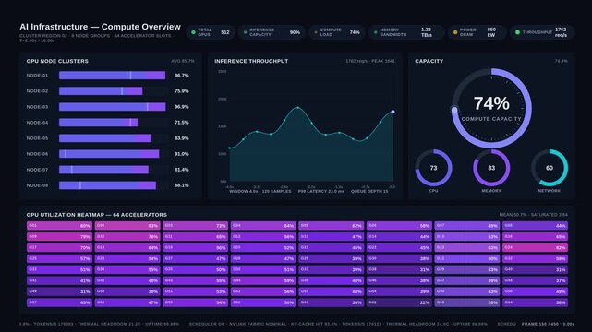
Task: Select the Total GPUs 512 pill
Action: coord(211,32)
